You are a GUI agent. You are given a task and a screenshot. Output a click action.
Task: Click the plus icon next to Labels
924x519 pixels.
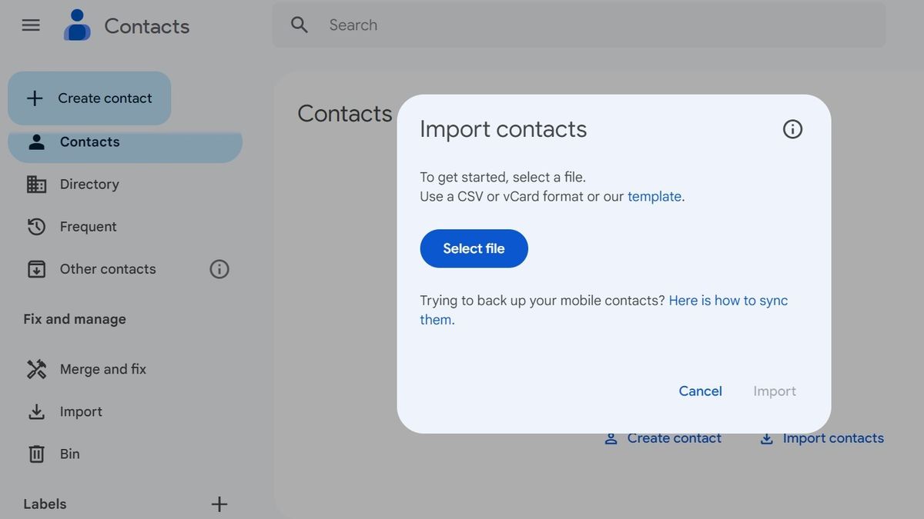[219, 504]
